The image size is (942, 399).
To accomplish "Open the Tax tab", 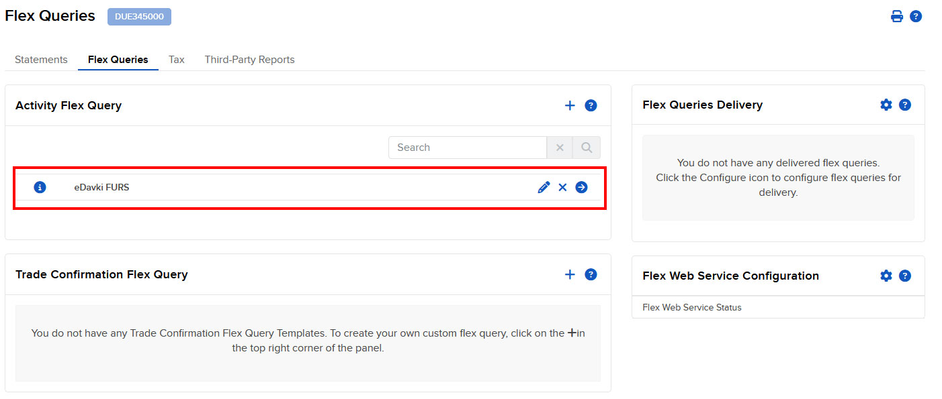I will pos(177,60).
